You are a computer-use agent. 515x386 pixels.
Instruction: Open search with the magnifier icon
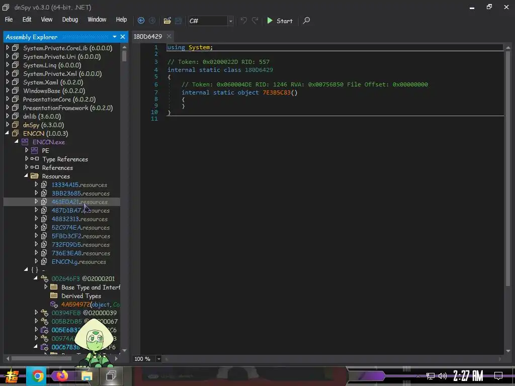[306, 21]
